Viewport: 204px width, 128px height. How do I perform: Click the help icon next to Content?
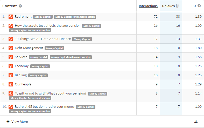[20, 6]
